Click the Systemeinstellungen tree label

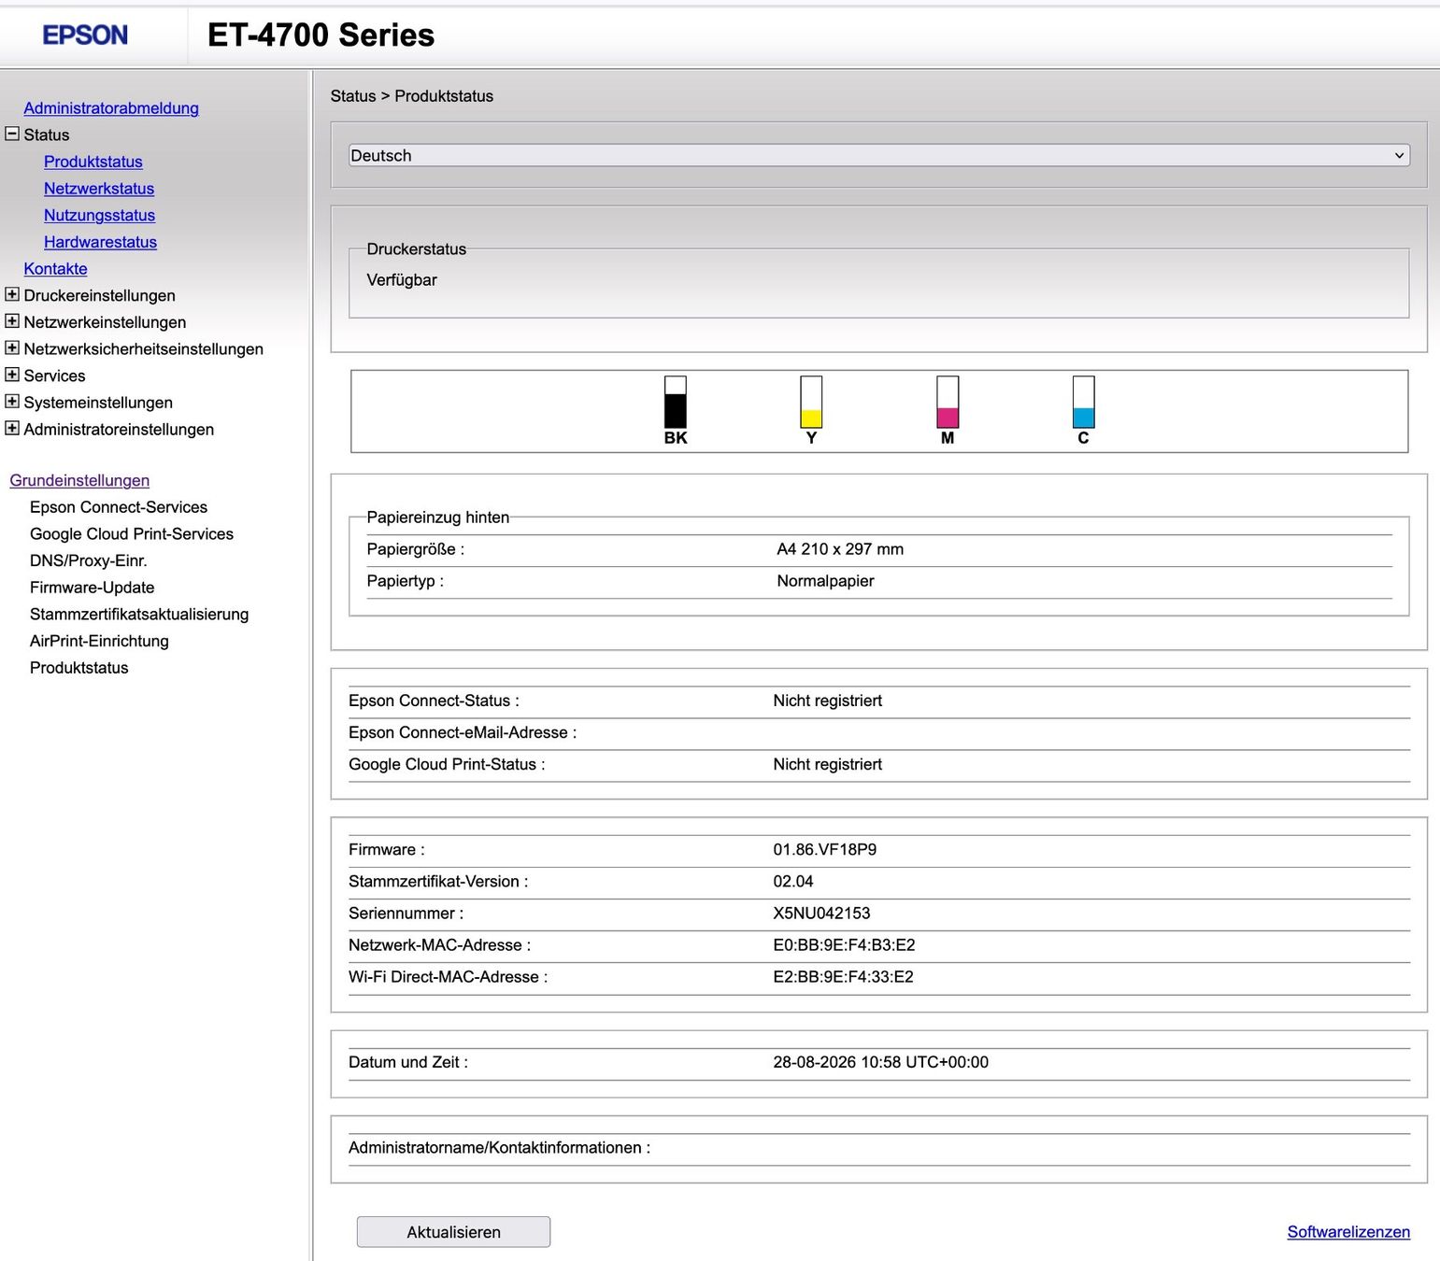98,403
